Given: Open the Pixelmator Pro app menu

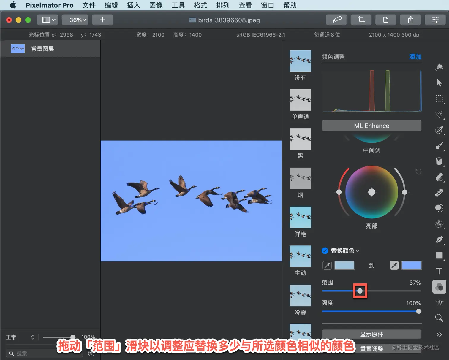Looking at the screenshot, I should tap(50, 5).
